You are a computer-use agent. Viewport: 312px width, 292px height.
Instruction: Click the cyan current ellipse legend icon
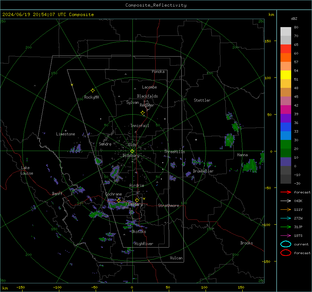tap(286, 244)
